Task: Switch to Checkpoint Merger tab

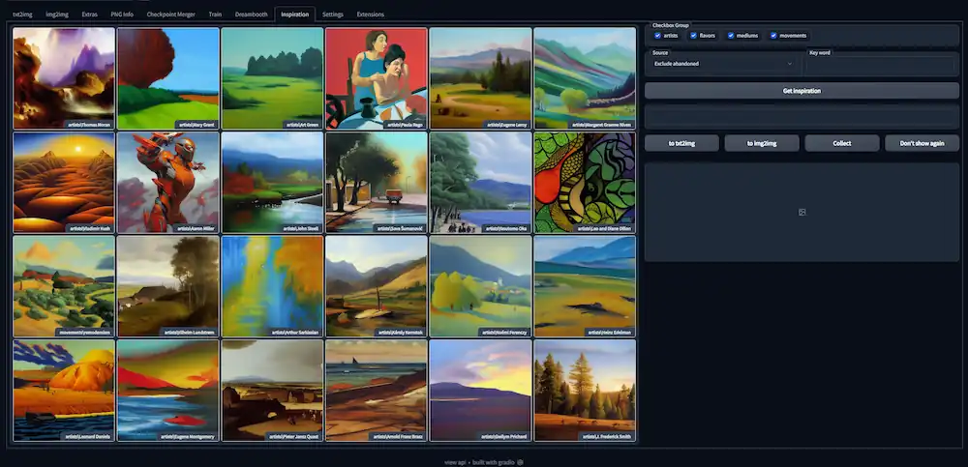Action: pos(171,15)
